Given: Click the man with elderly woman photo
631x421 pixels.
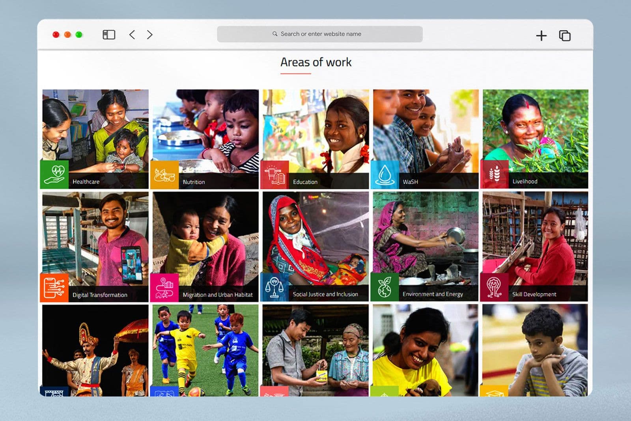Looking at the screenshot, I should coord(315,350).
